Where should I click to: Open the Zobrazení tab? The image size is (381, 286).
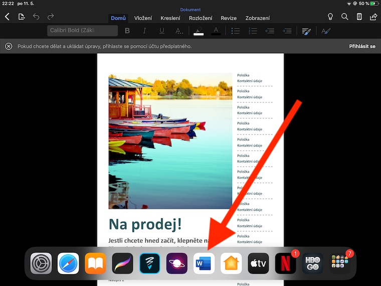(x=258, y=18)
